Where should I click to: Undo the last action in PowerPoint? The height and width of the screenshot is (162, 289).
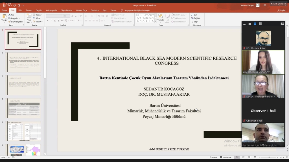(9, 6)
